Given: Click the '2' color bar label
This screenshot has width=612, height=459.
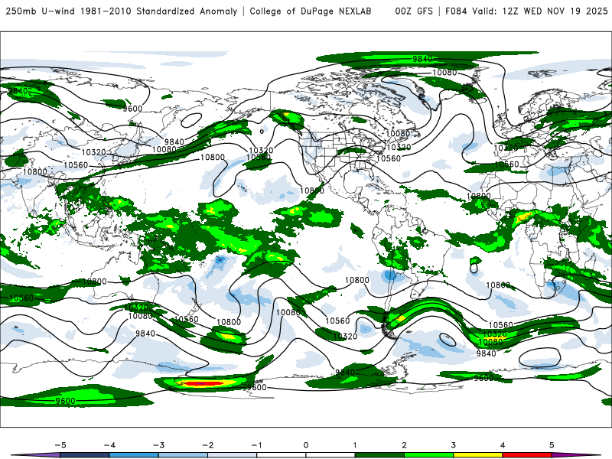Looking at the screenshot, I should tap(404, 445).
